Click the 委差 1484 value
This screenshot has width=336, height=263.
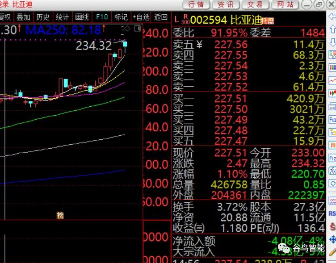(x=313, y=33)
